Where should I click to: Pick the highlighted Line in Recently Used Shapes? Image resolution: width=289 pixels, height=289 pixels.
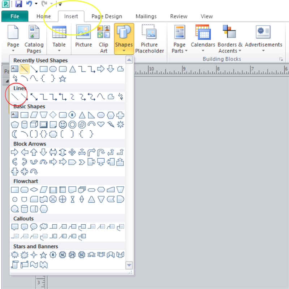[x=24, y=69]
